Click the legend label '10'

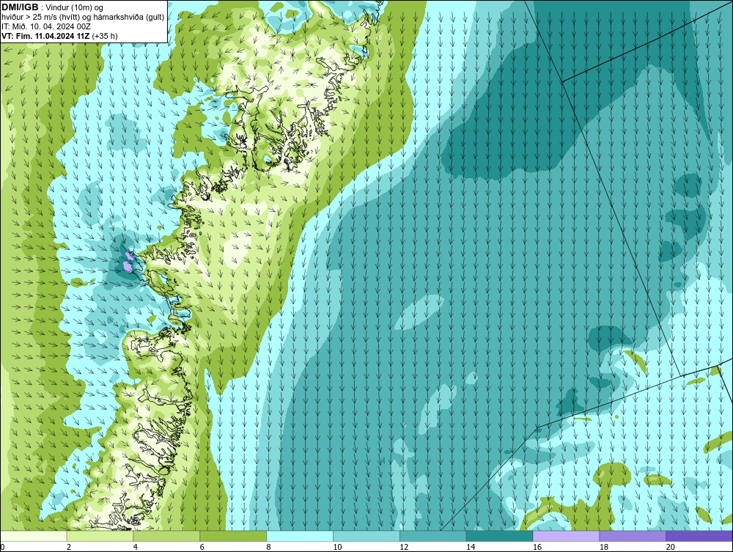point(337,547)
